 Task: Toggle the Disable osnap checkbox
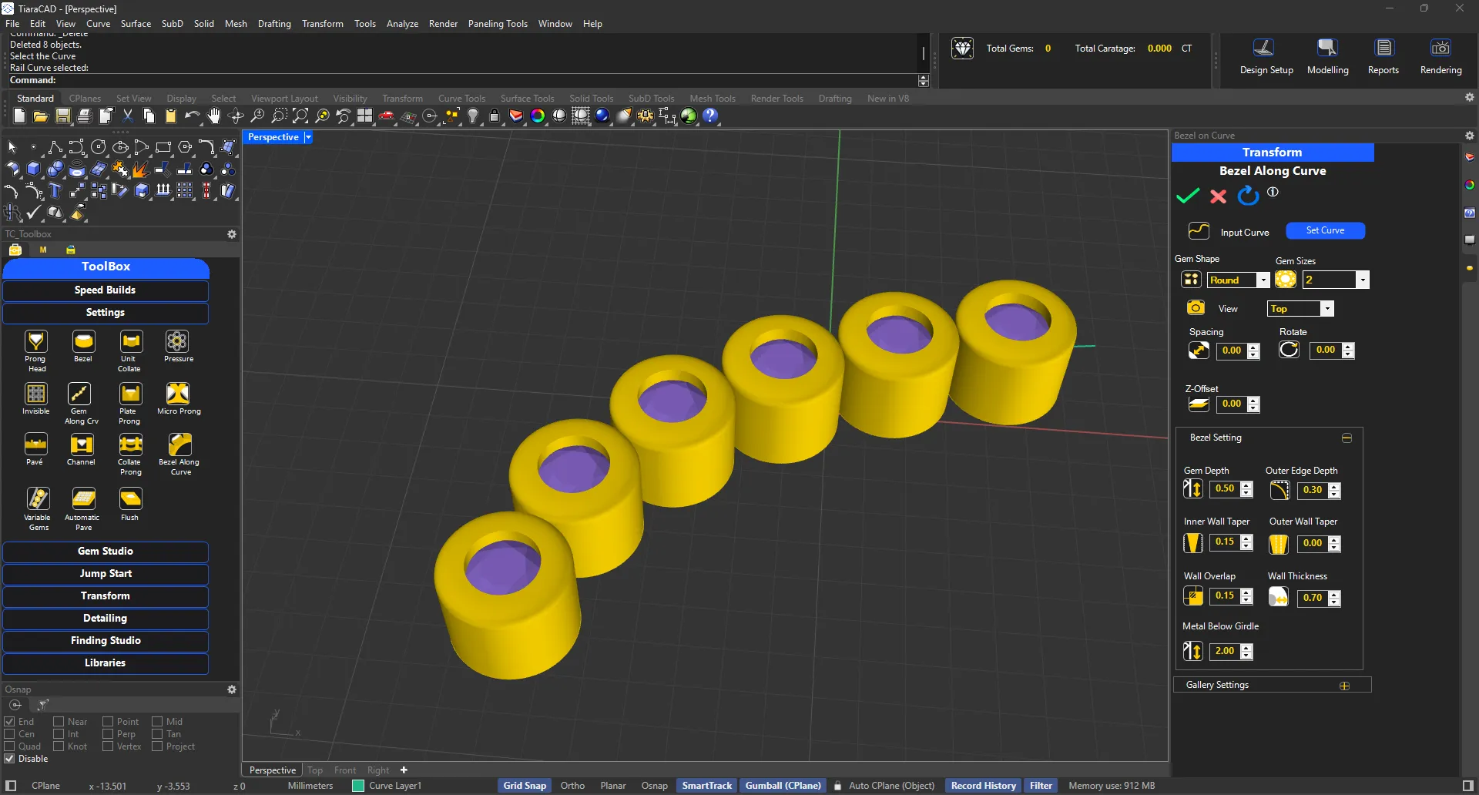pos(10,759)
